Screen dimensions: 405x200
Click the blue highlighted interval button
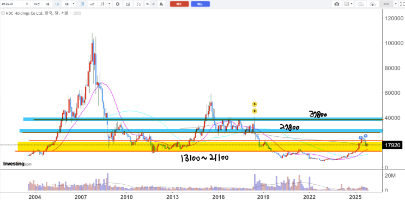point(57,4)
